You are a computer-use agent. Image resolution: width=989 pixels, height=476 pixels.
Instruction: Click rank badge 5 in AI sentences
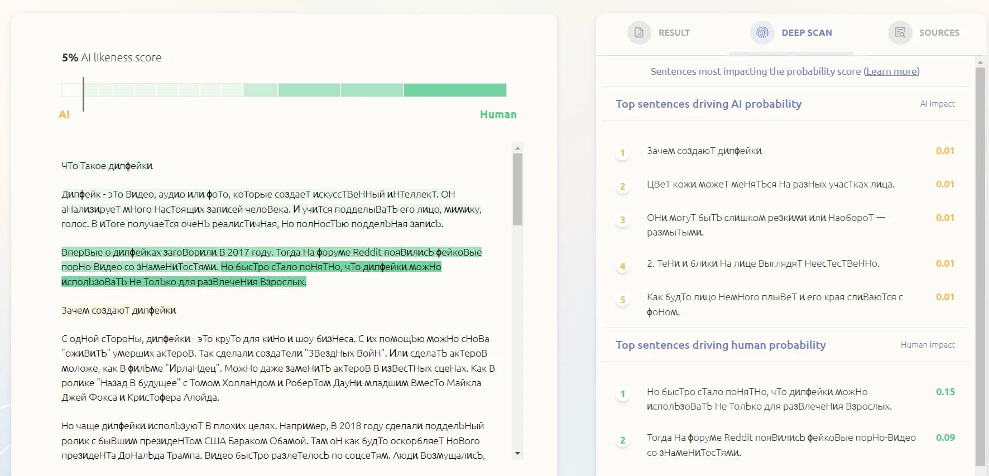622,300
